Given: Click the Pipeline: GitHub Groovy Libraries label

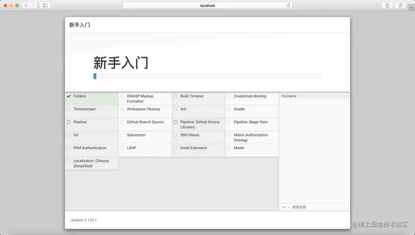Looking at the screenshot, I should pyautogui.click(x=200, y=125).
